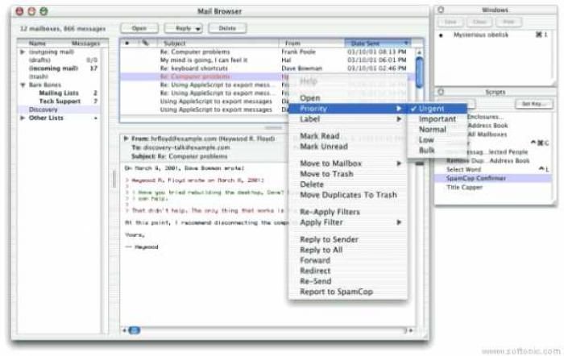Select the Tech Support mailbox

click(x=60, y=101)
